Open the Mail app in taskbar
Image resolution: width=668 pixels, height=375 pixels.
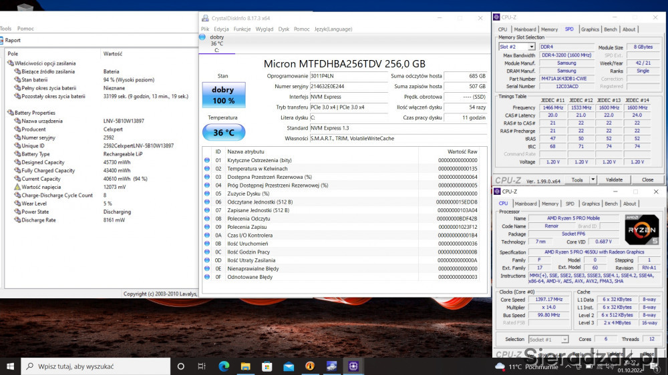click(289, 366)
